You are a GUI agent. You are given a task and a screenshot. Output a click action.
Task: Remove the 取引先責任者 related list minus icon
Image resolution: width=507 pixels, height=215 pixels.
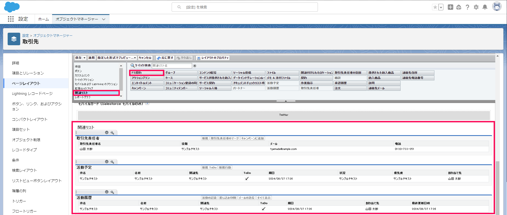(x=107, y=132)
